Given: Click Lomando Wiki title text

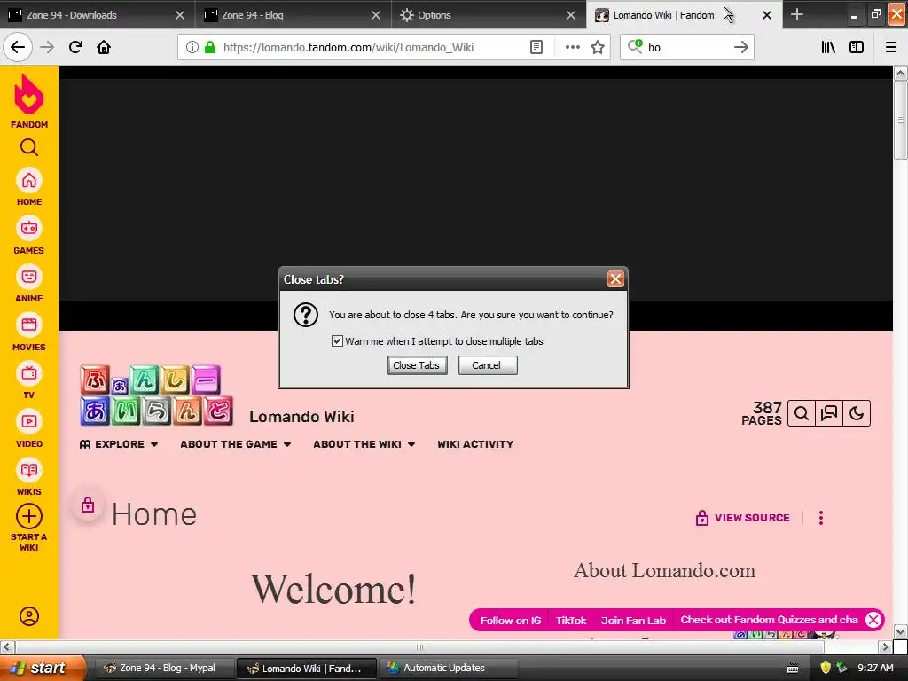Looking at the screenshot, I should click(x=301, y=417).
